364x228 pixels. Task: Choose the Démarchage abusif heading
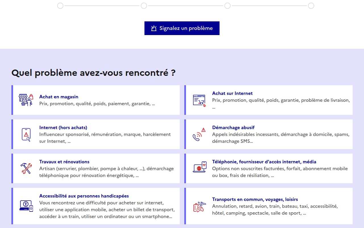pyautogui.click(x=233, y=127)
